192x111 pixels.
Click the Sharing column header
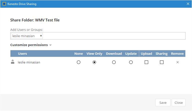[161, 54]
